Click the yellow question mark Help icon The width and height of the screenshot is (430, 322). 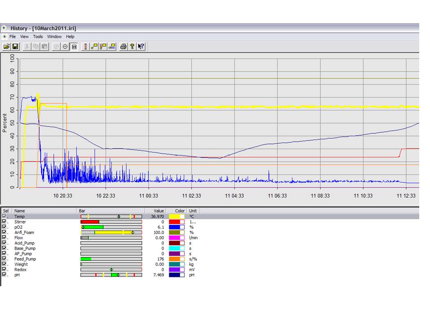point(132,47)
